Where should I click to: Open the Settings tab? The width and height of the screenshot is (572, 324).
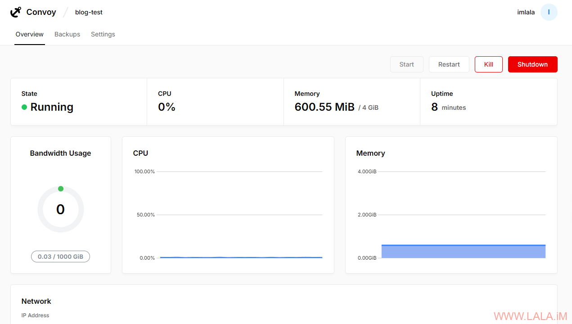(x=103, y=34)
